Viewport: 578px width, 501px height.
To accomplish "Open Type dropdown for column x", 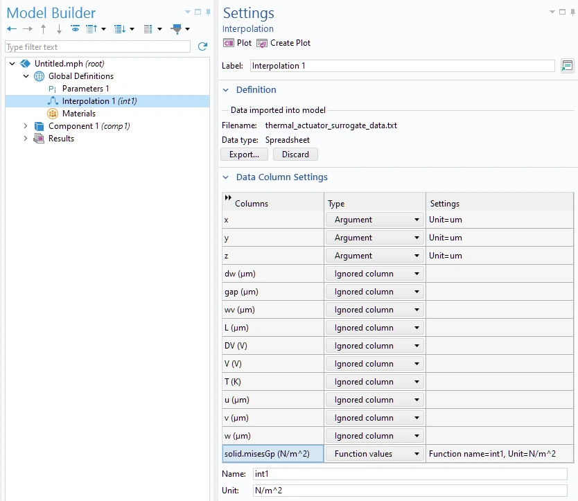I will point(375,220).
